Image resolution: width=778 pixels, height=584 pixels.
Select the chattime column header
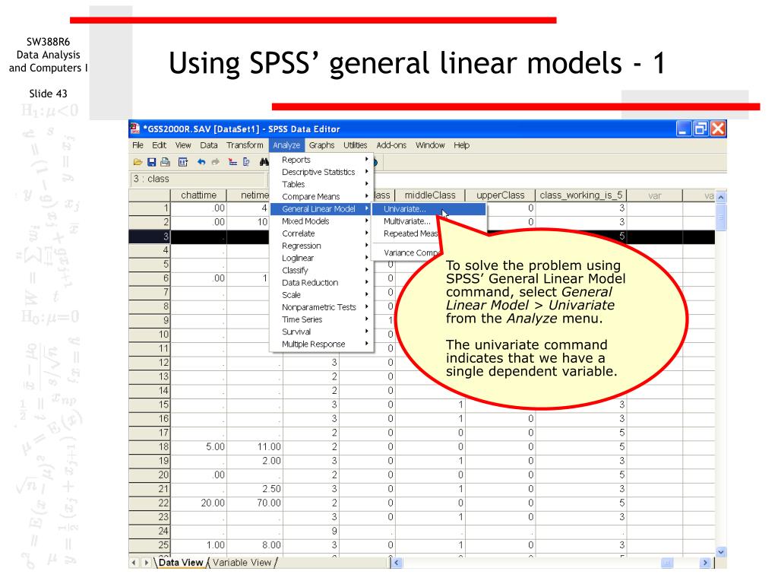(198, 195)
